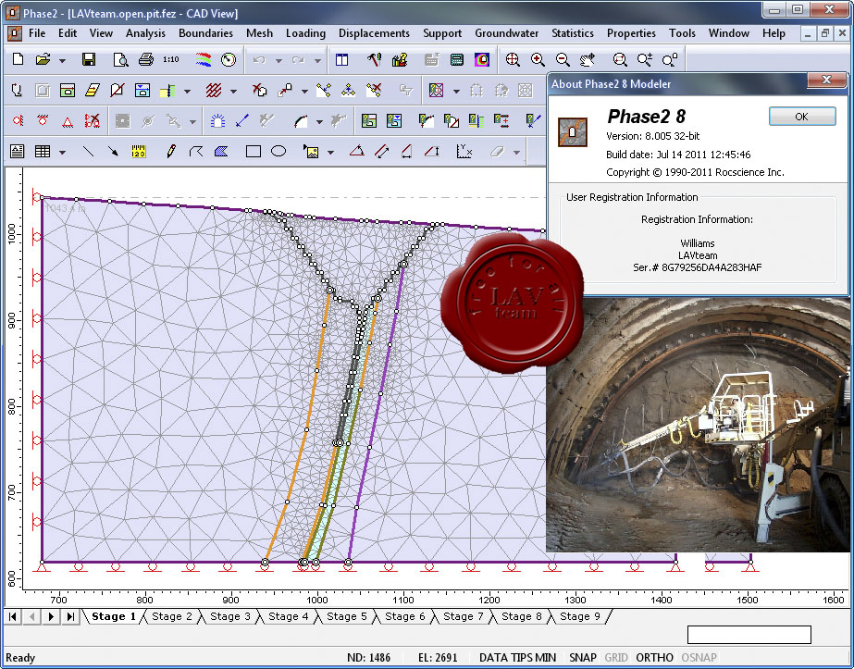Select the hatched red lines icon

(214, 90)
